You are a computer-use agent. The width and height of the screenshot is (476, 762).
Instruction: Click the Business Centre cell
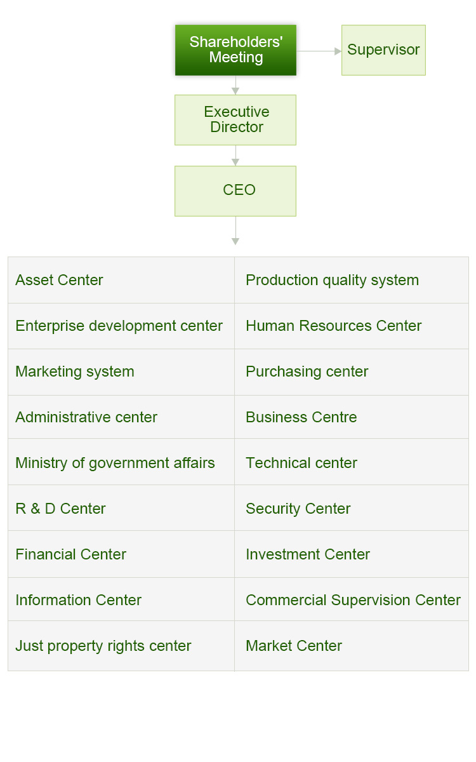[x=352, y=417]
